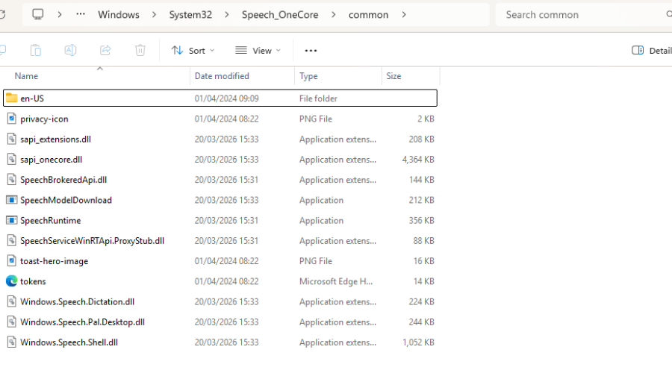The image size is (672, 373).
Task: Select SpeechServiceWinRTApi.ProxyStub.dll file name
Action: [x=92, y=241]
